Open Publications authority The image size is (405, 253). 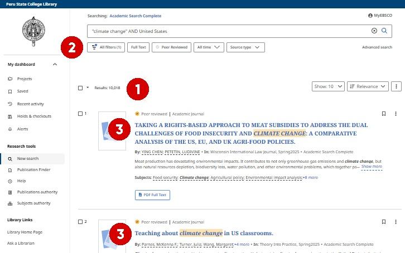[x=37, y=192]
